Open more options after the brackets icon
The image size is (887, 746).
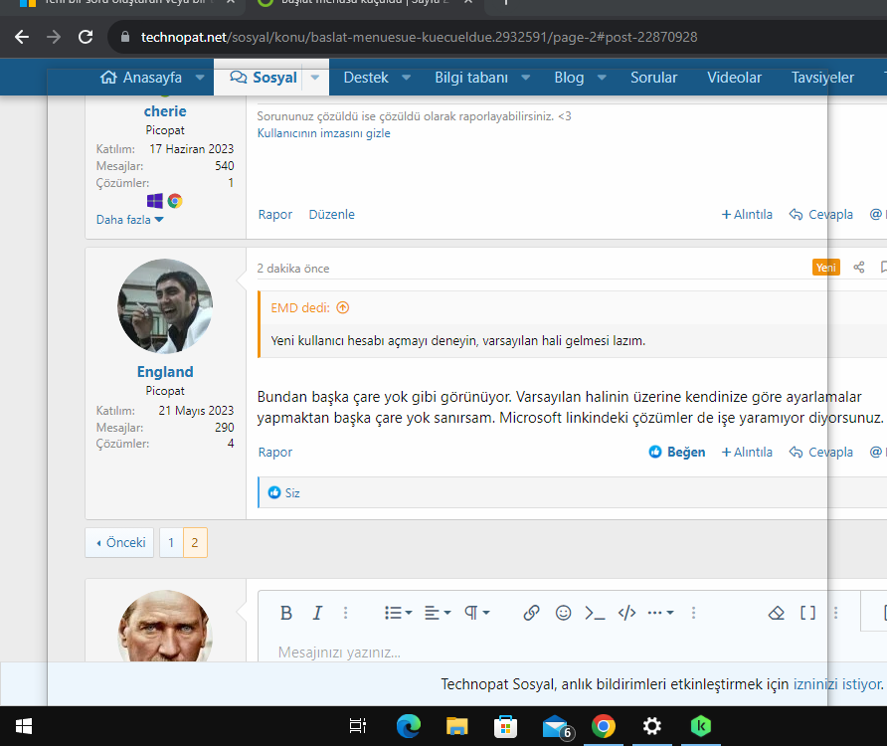click(x=835, y=613)
